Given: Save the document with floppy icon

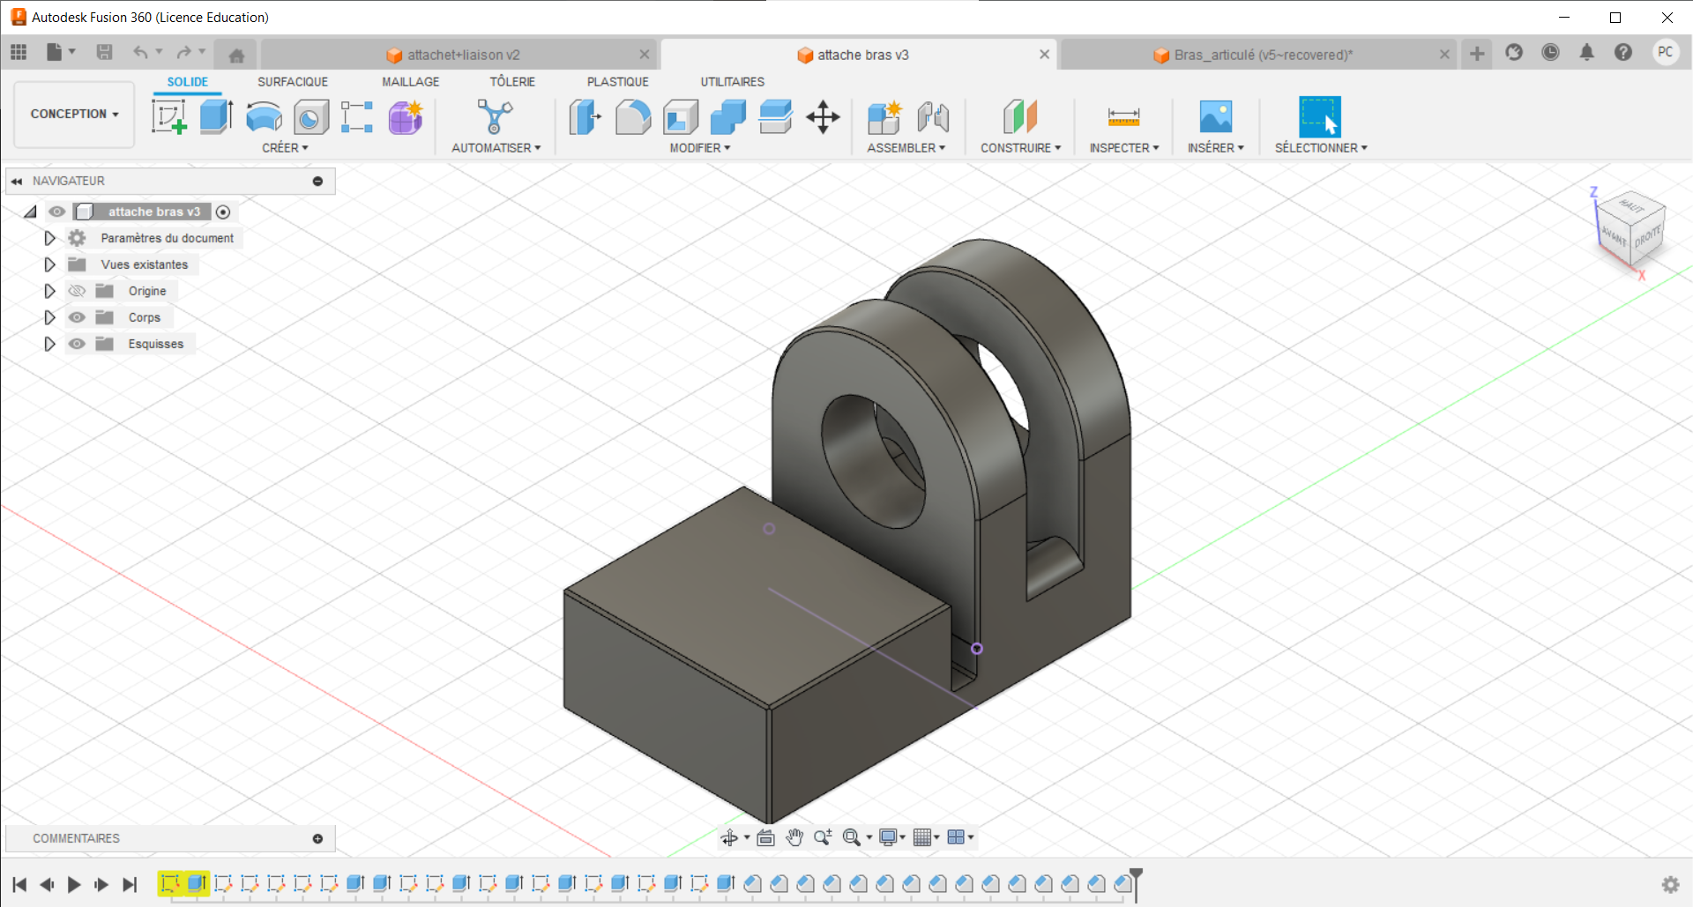Looking at the screenshot, I should pyautogui.click(x=104, y=52).
